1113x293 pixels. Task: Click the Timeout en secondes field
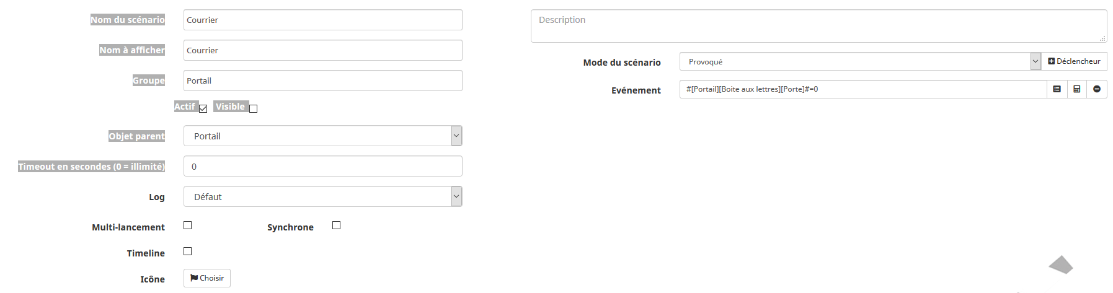322,167
